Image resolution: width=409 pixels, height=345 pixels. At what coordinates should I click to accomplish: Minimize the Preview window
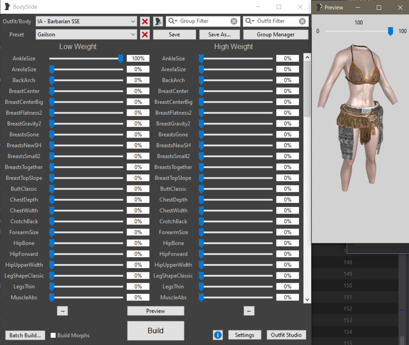point(358,8)
